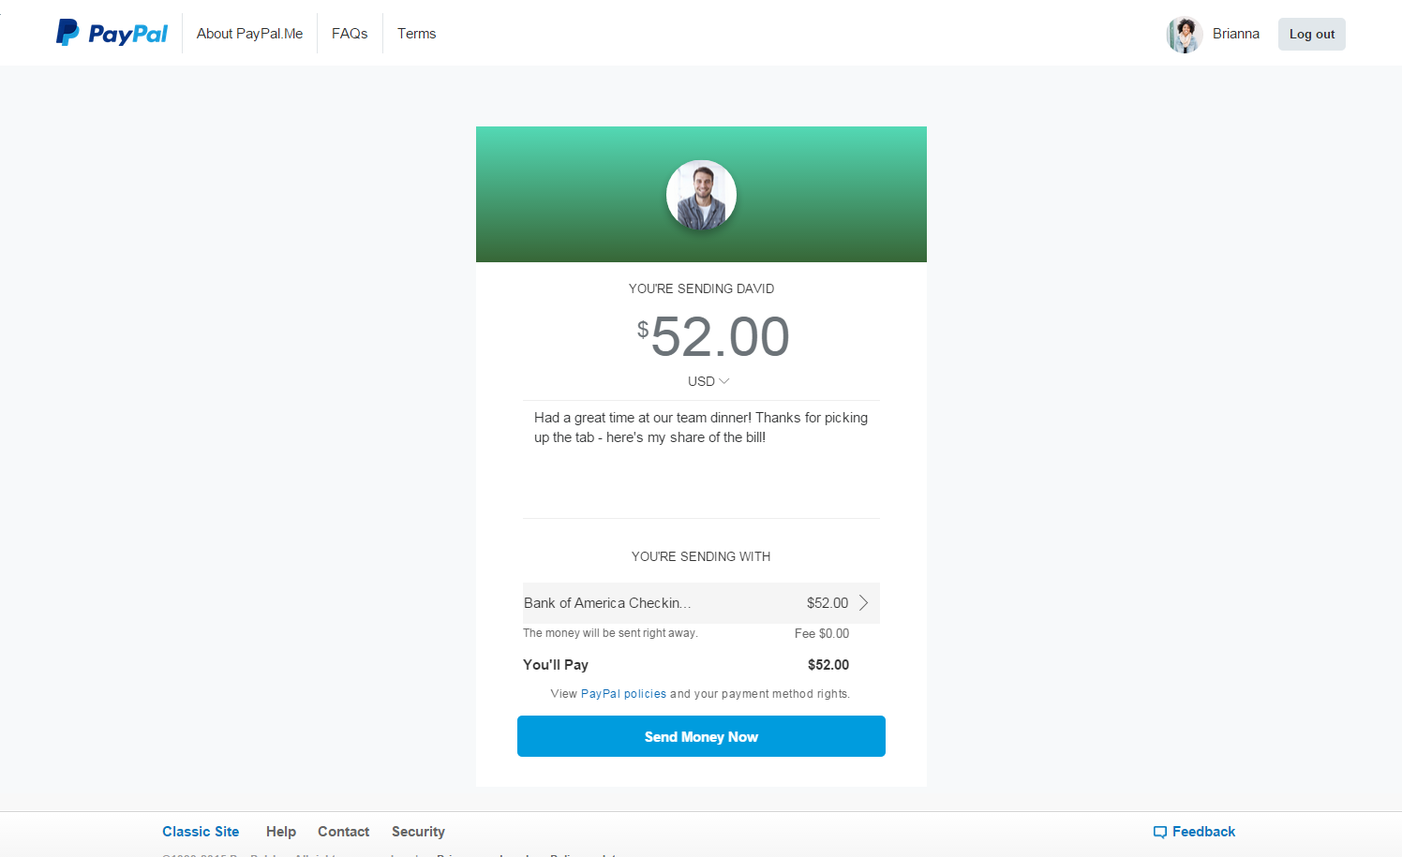The image size is (1402, 857).
Task: Click Send Money Now button
Action: pos(701,736)
